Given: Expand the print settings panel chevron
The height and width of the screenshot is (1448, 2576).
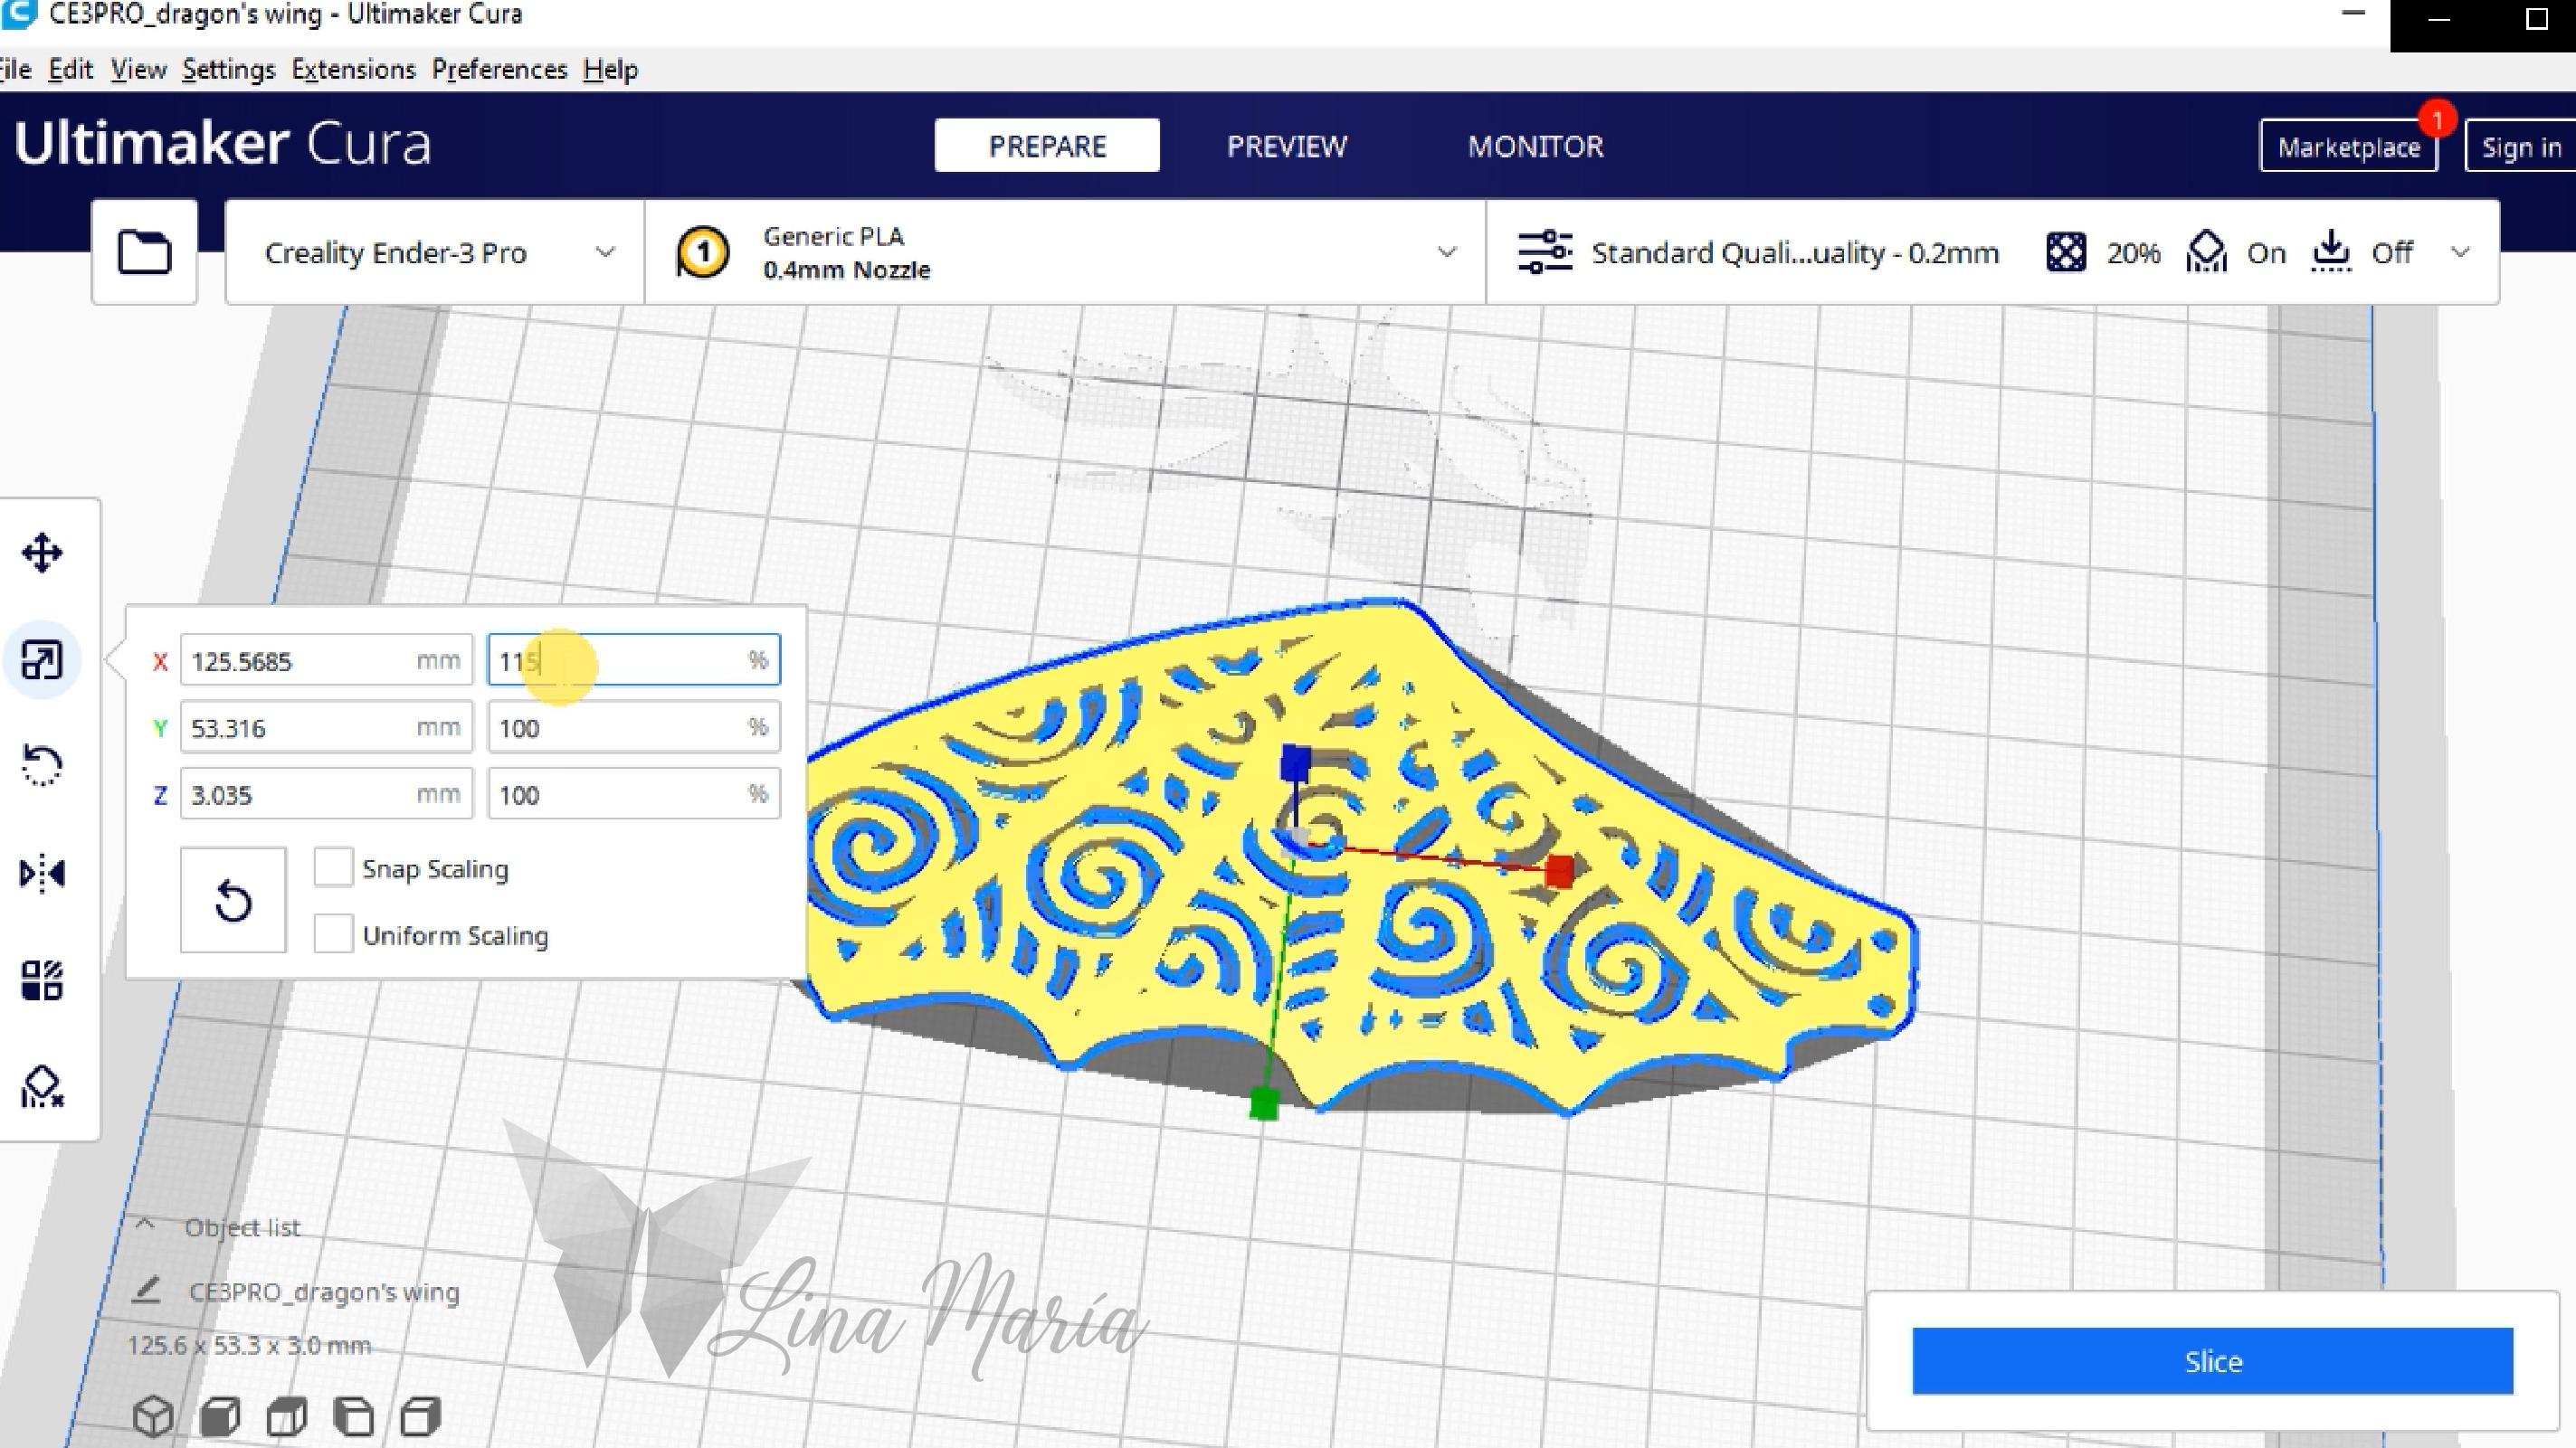Looking at the screenshot, I should point(2460,251).
